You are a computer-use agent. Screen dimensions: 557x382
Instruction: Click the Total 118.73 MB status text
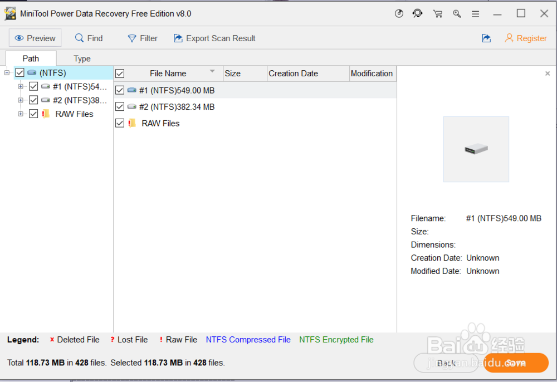click(56, 363)
